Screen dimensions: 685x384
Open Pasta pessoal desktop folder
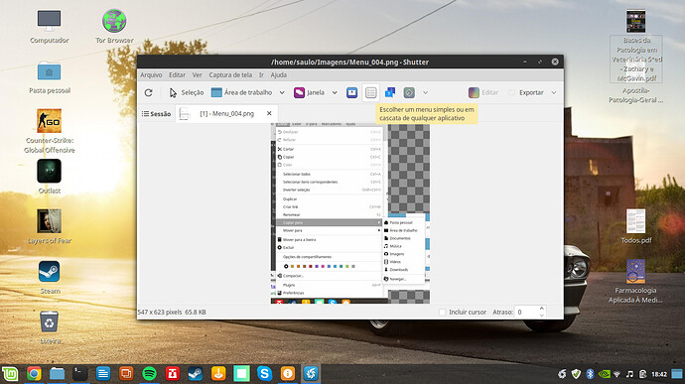50,77
